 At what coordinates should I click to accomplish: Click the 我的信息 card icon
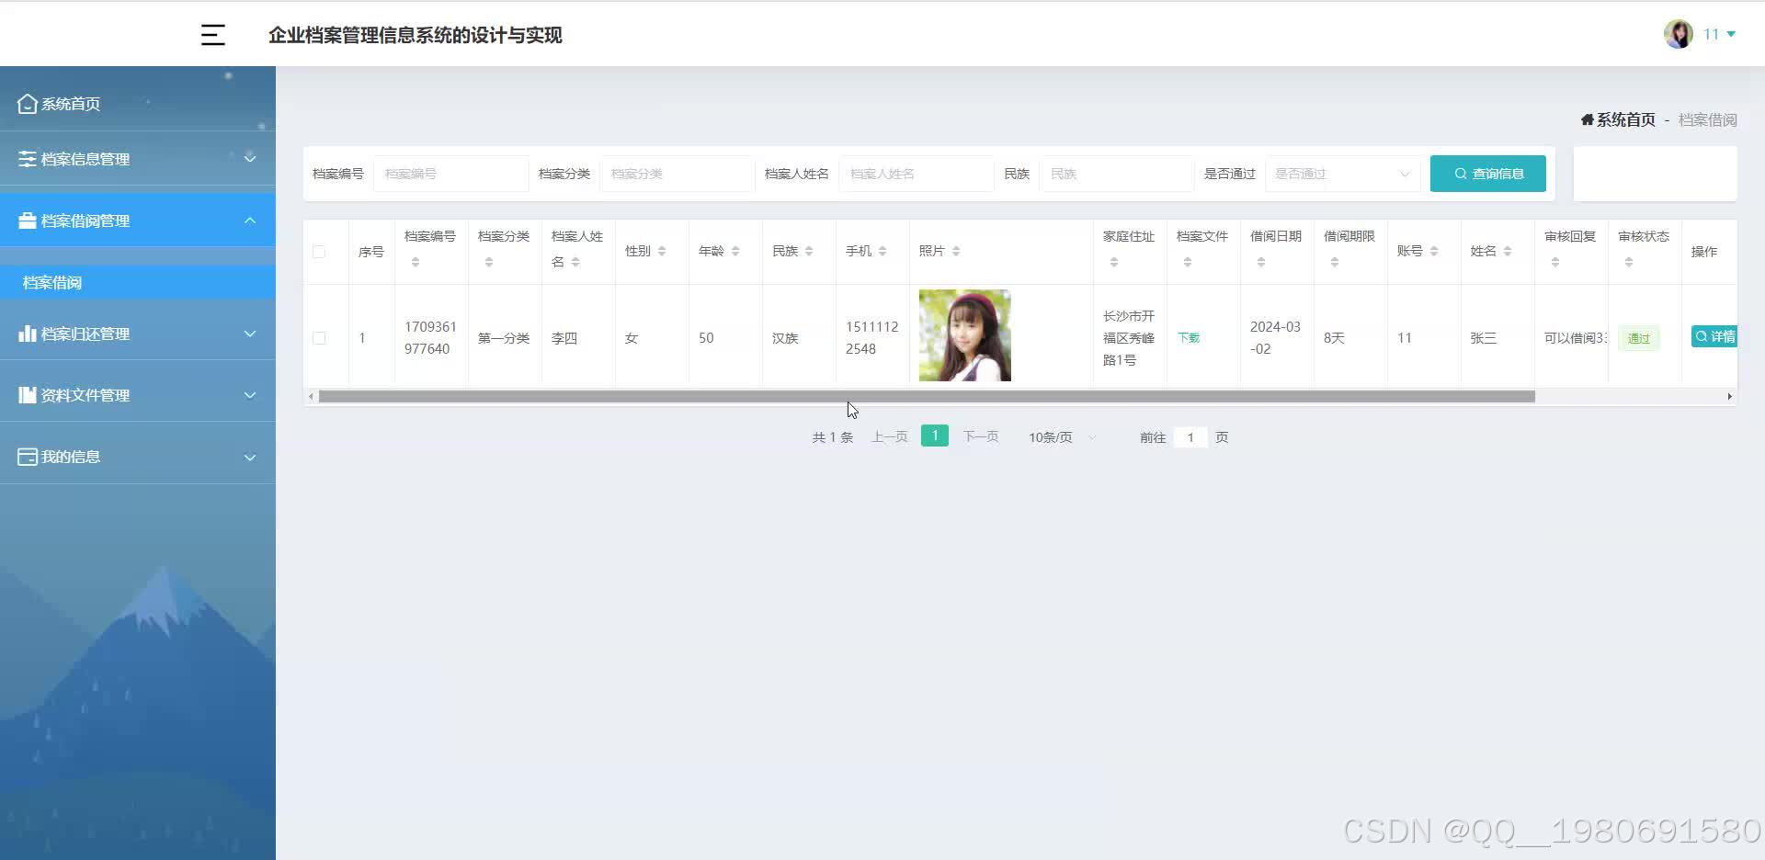28,457
